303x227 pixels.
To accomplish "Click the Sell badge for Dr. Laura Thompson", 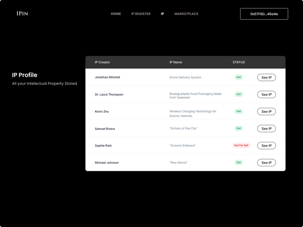I will pyautogui.click(x=239, y=94).
